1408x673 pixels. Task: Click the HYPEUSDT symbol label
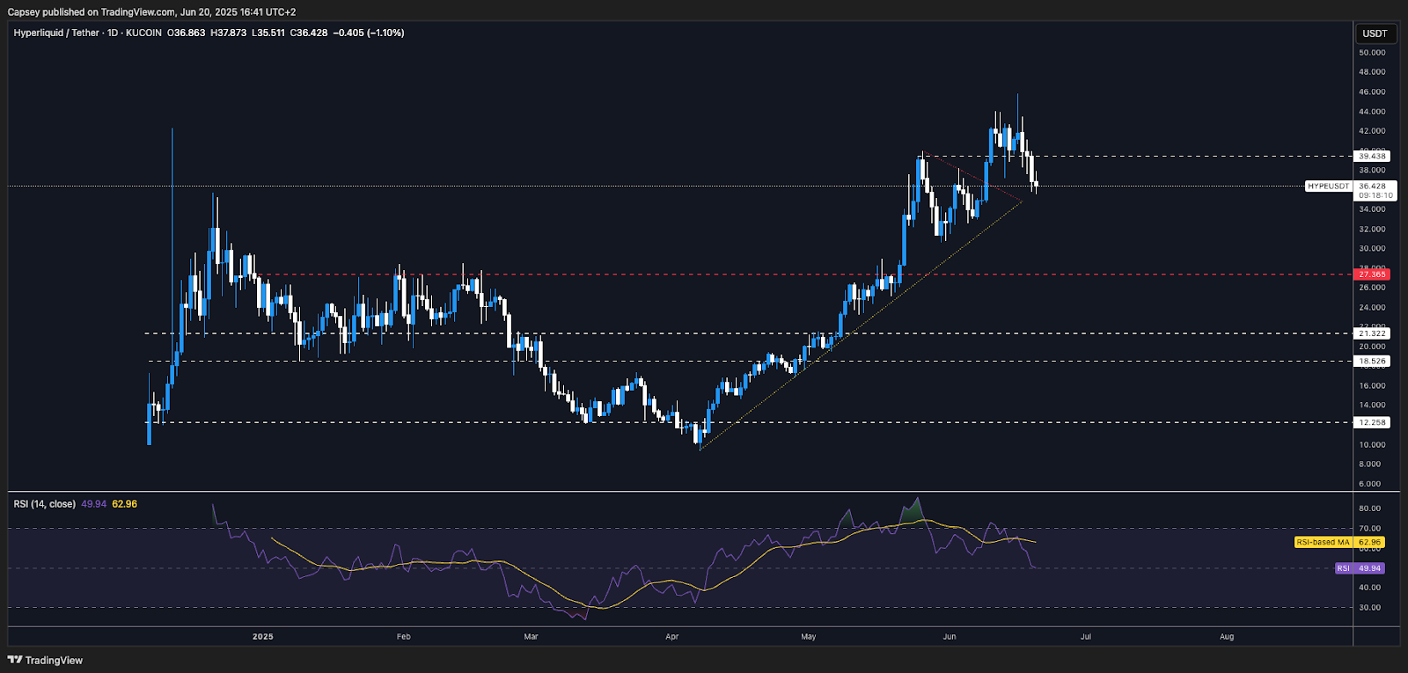(x=1328, y=187)
